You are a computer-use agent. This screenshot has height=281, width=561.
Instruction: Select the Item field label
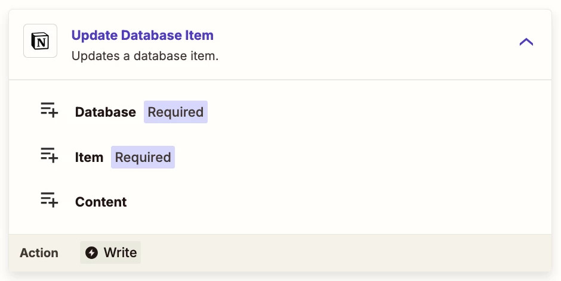click(x=89, y=157)
